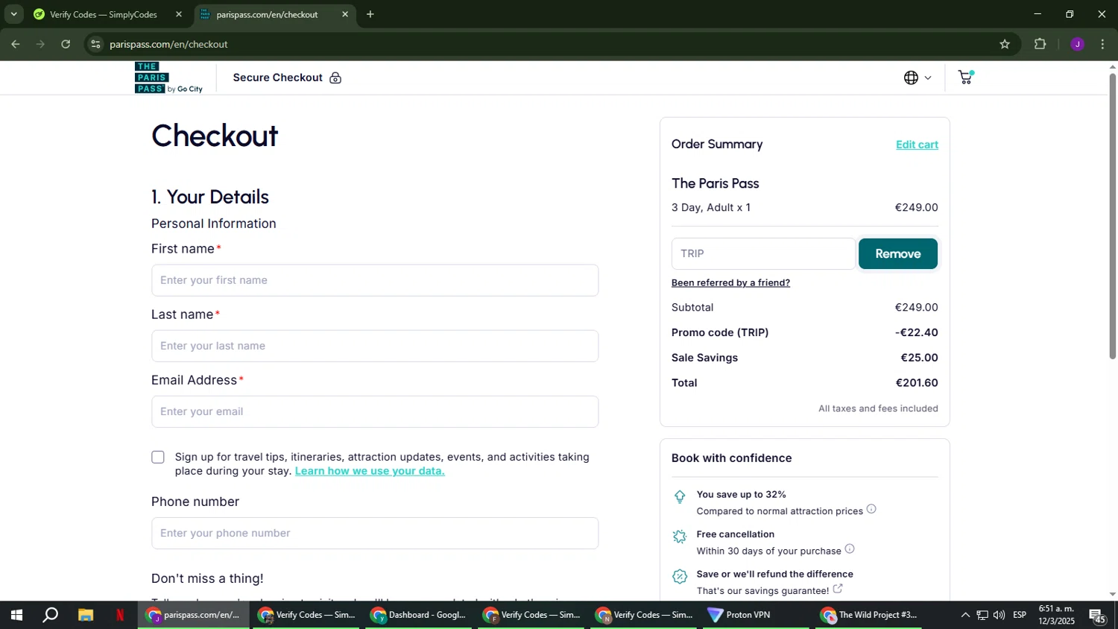Switch to Dashboard - Google taskbar window
1118x629 pixels.
[419, 615]
